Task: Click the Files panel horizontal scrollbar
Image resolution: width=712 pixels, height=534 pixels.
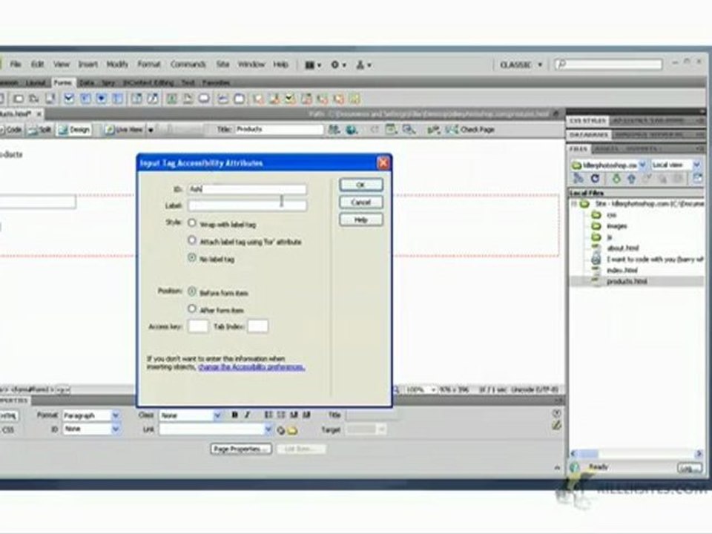Action: pos(636,454)
